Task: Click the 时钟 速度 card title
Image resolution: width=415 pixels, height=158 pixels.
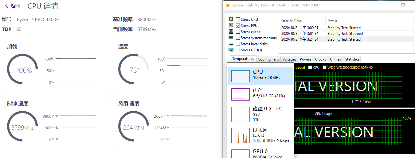Action: (x=18, y=104)
